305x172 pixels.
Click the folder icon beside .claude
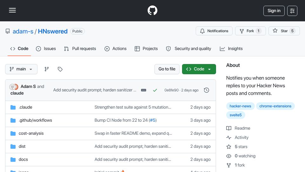13,107
